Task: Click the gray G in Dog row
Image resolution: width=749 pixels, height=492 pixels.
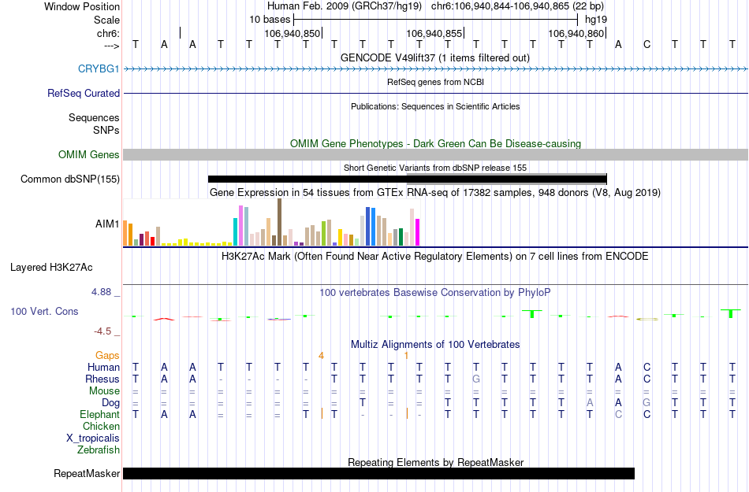Action: click(x=647, y=403)
